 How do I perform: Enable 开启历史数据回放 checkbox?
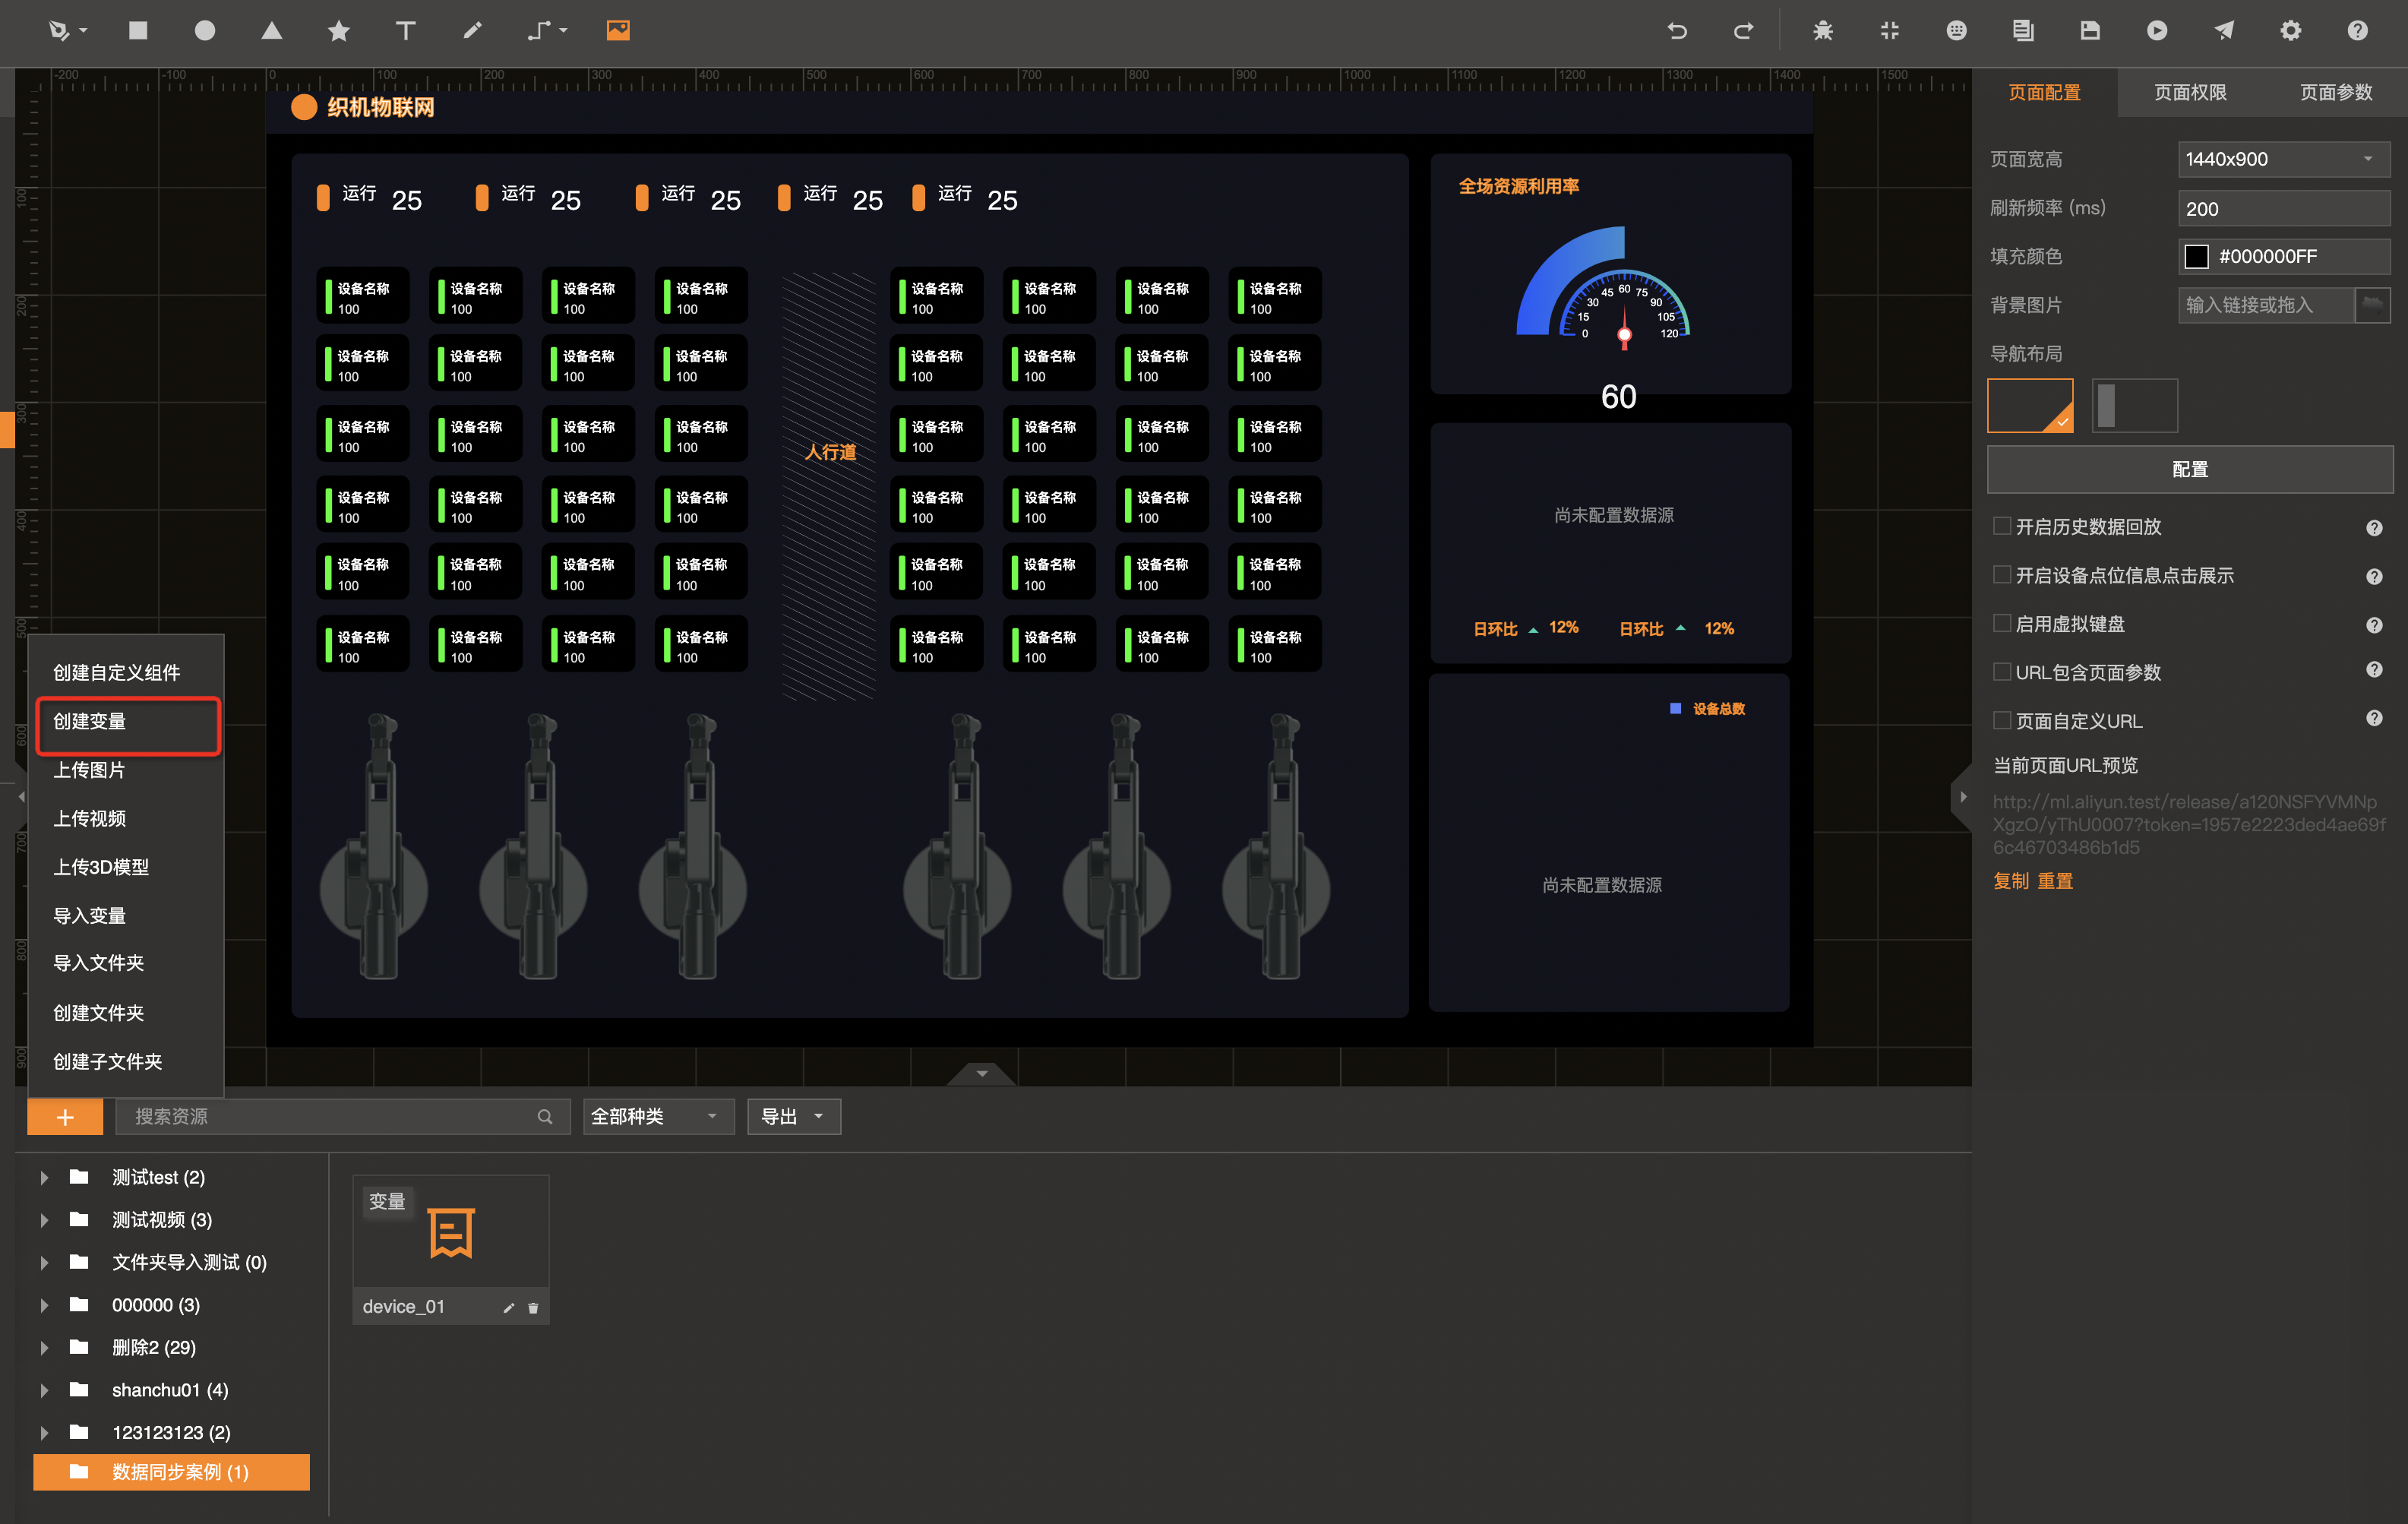click(x=2002, y=526)
